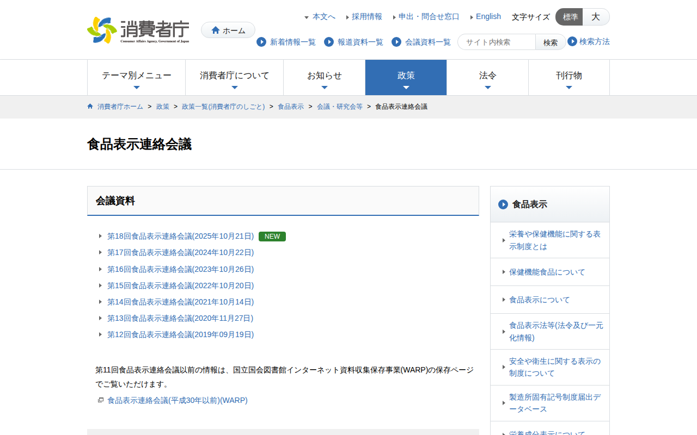This screenshot has height=435, width=697.
Task: Click the Consumer Affairs Agency logo
Action: tap(138, 30)
